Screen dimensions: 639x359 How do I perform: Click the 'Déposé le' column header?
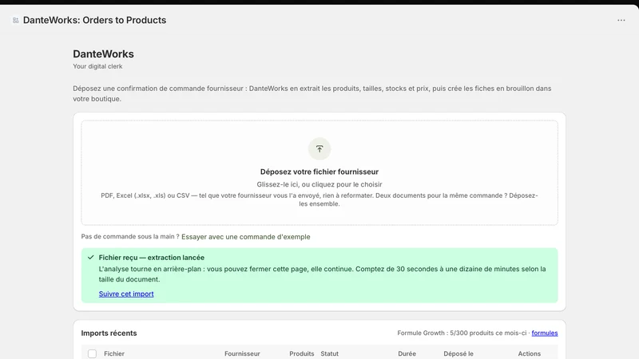(x=458, y=353)
